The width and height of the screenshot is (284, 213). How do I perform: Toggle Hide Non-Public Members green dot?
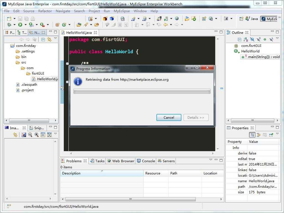pyautogui.click(x=265, y=39)
